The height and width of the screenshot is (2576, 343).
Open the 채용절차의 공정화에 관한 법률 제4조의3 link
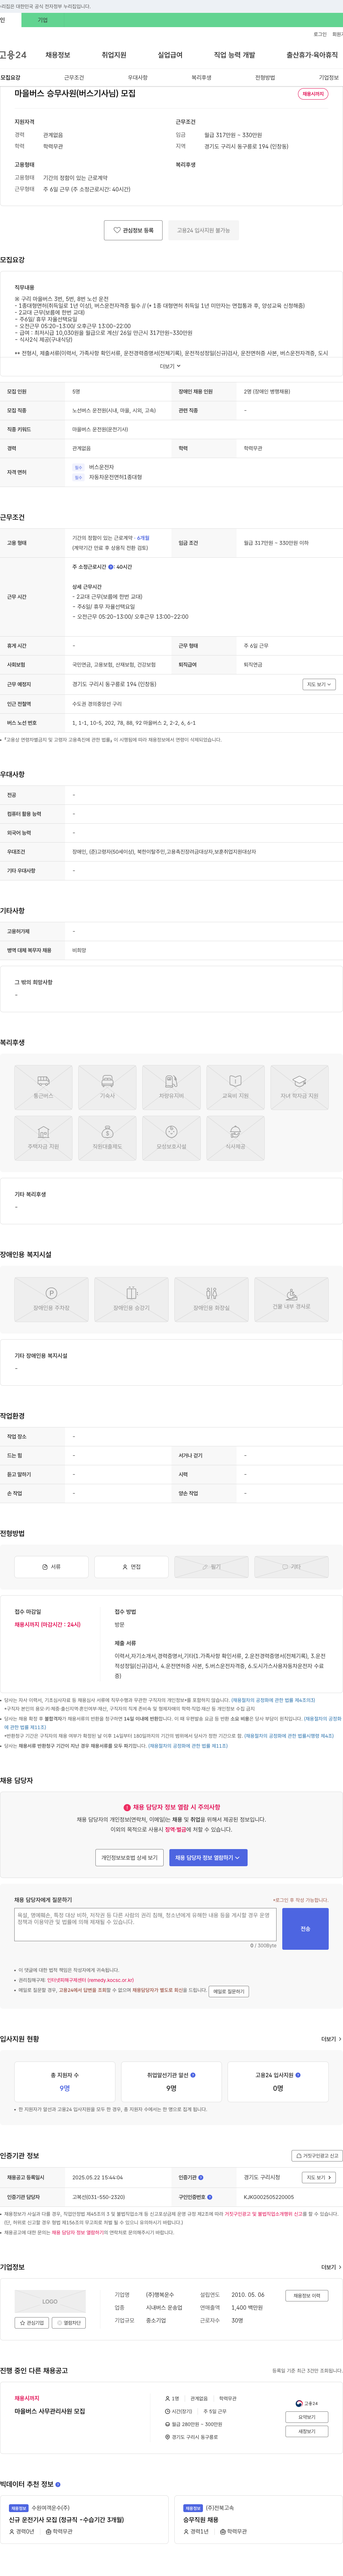(x=273, y=1700)
